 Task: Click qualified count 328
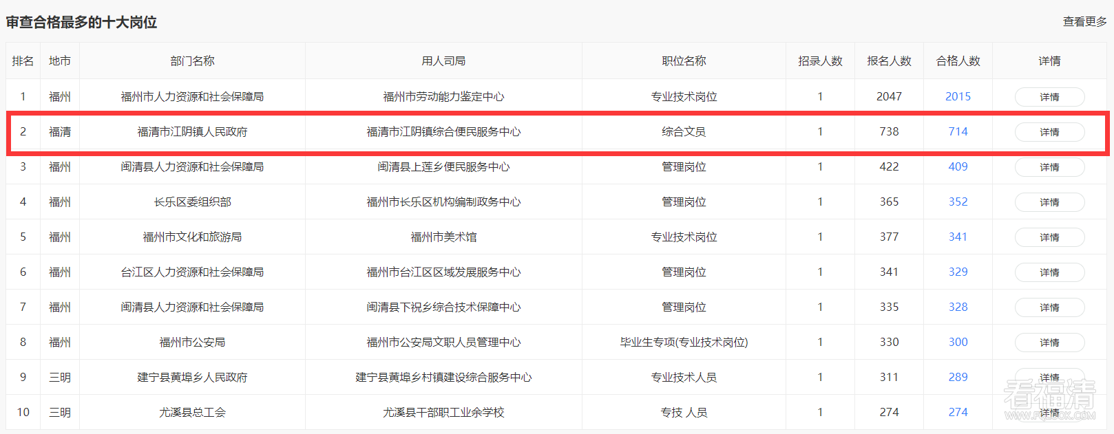[958, 307]
